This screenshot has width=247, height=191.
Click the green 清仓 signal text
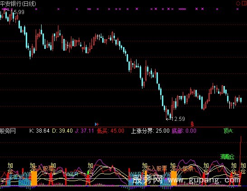227,157
